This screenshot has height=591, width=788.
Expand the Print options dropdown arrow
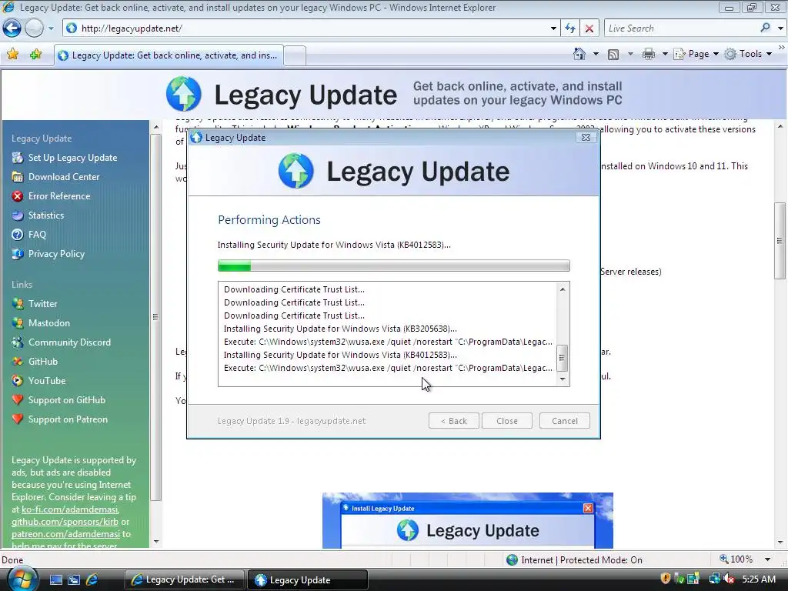[665, 54]
